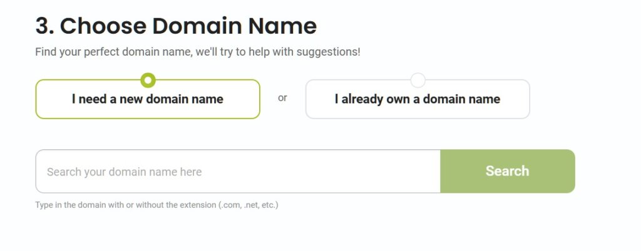Click 'we'll try to help with suggestions!' text
Screen dimensions: 641x251
(x=278, y=52)
